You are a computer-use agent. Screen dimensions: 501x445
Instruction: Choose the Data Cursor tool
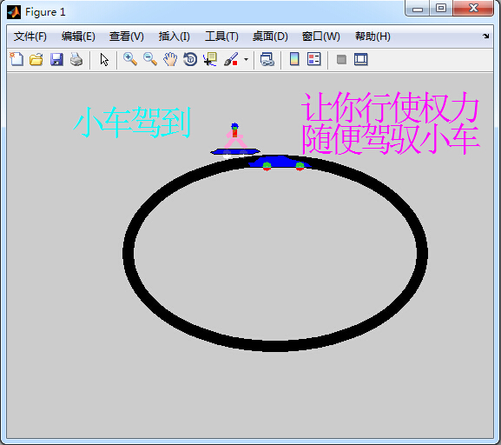210,59
